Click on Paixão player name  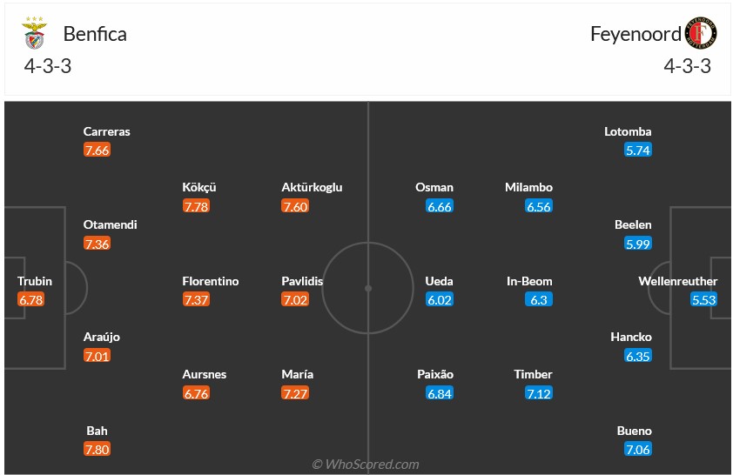[x=434, y=374]
